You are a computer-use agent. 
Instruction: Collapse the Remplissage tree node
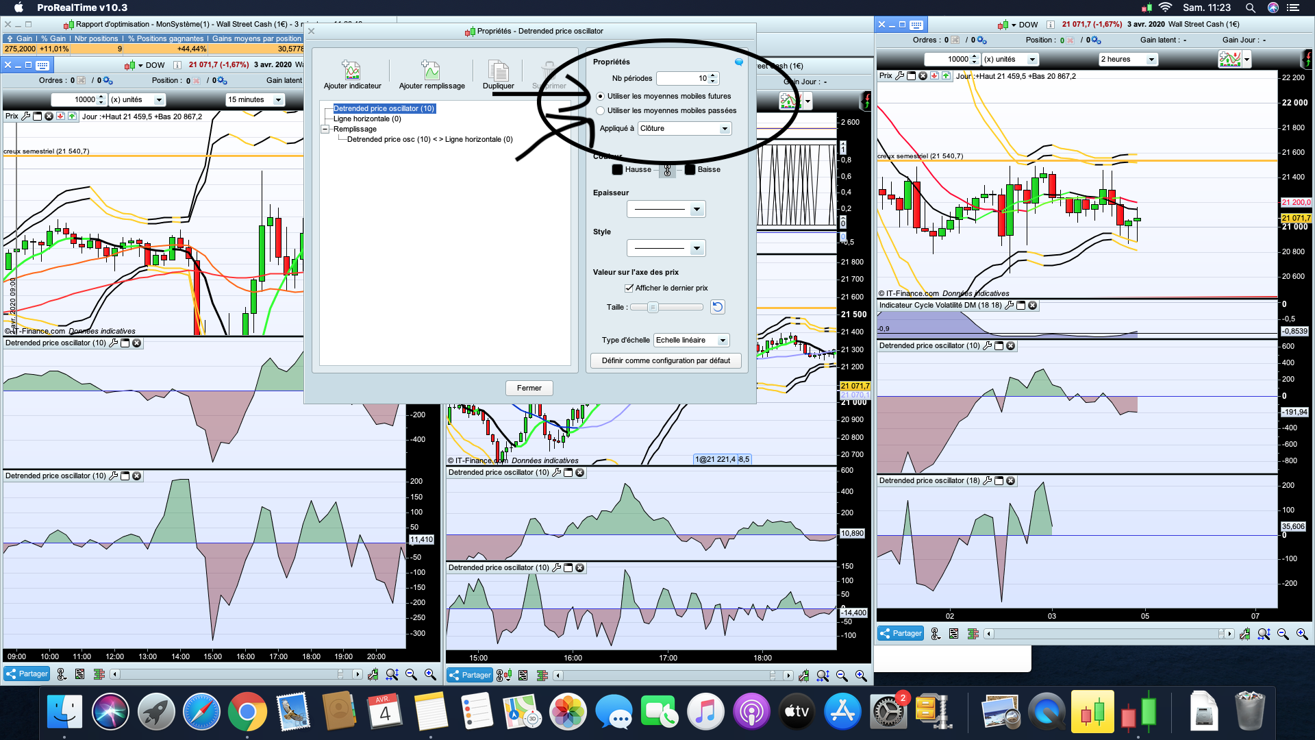point(325,129)
